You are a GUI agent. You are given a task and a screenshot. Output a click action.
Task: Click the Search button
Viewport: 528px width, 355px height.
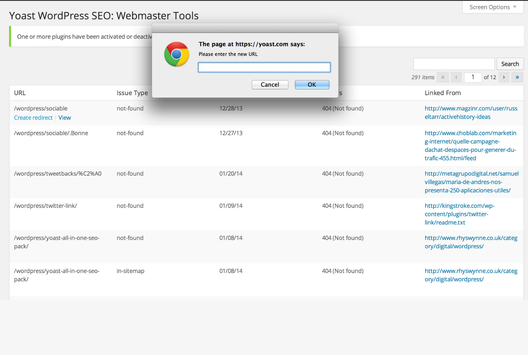pos(510,64)
